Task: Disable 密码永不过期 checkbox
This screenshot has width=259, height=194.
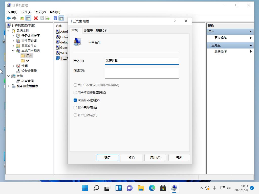Action: (x=75, y=100)
